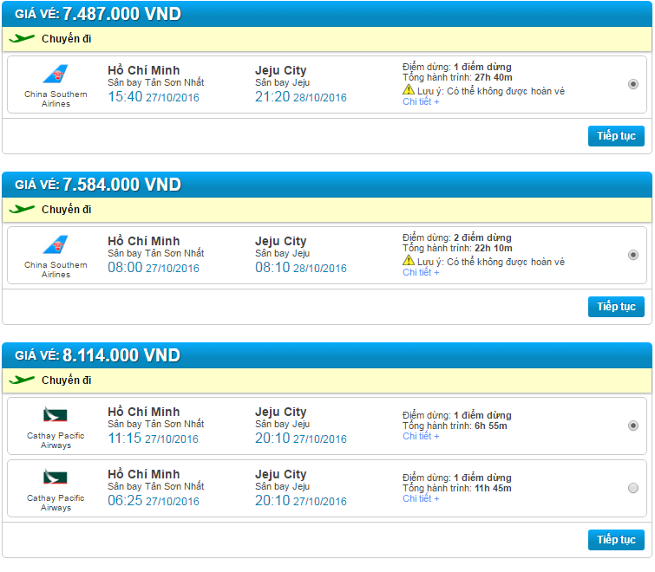Expand Chi tiết for the 22h 10m flight
The width and height of the screenshot is (655, 572).
(421, 272)
